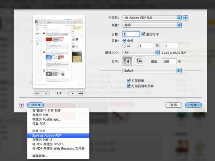Choose 存储为 PDF-X menu item
The image size is (215, 161).
[58, 140]
